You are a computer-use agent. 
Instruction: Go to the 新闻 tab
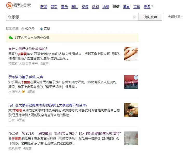tap(44, 7)
